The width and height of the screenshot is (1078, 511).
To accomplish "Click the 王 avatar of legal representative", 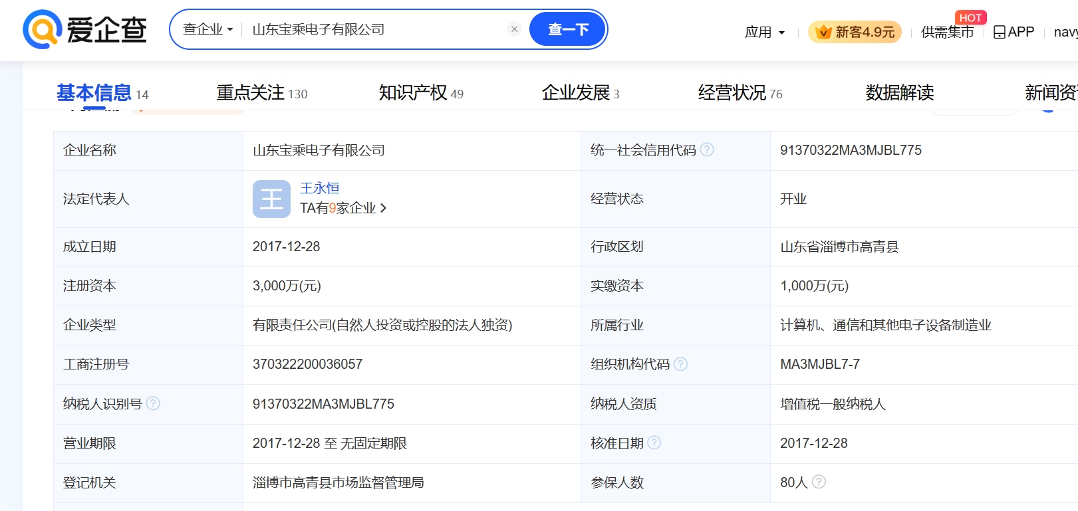I will pyautogui.click(x=271, y=199).
